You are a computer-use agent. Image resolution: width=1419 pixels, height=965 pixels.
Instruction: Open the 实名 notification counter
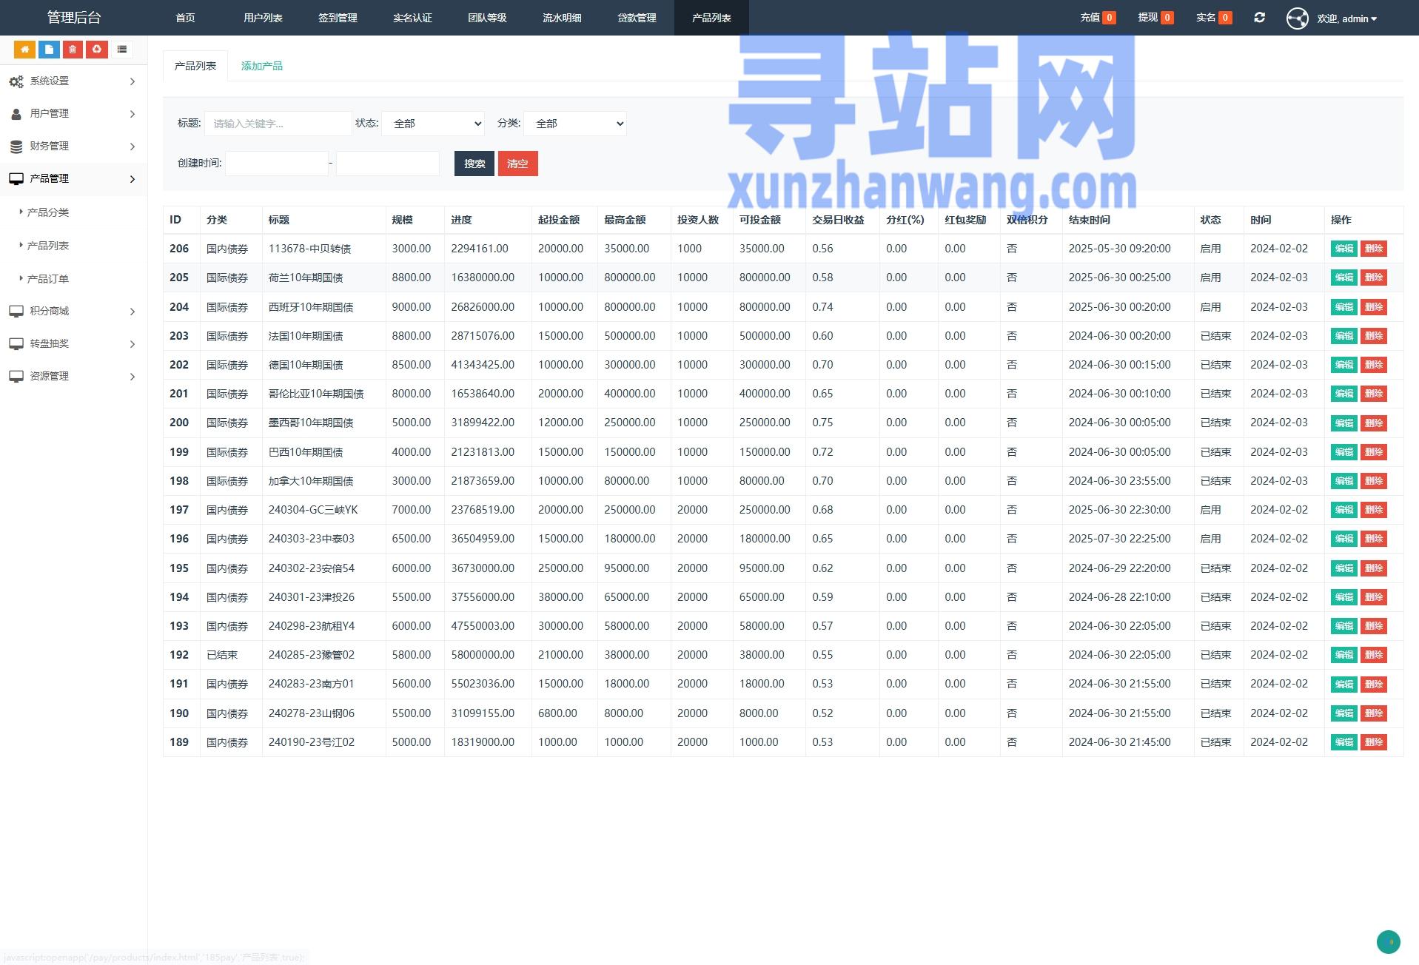click(1214, 18)
